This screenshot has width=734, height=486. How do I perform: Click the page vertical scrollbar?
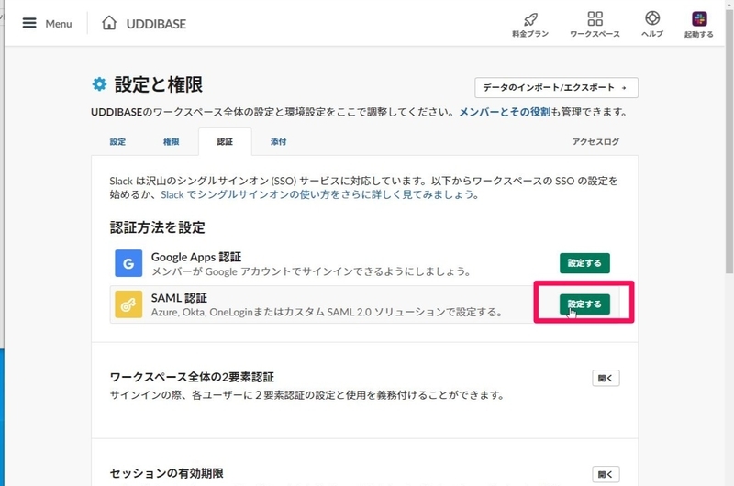(x=728, y=140)
